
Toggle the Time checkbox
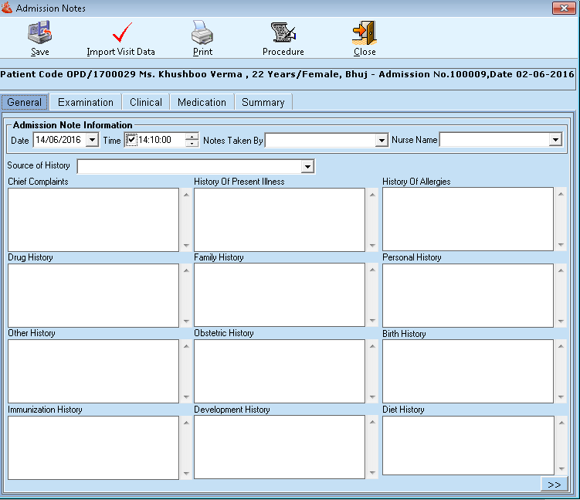[131, 140]
